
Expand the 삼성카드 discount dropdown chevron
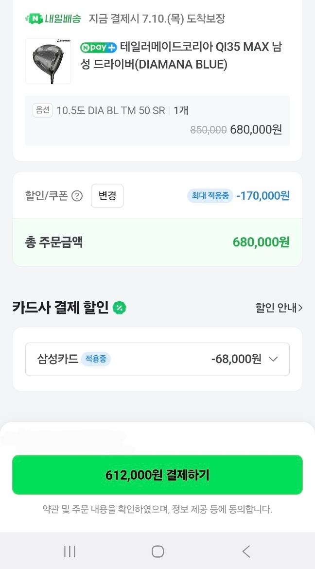273,359
